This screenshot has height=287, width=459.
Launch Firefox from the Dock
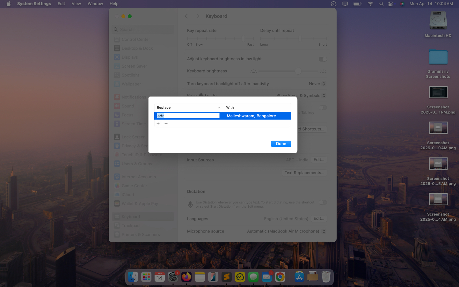(186, 277)
